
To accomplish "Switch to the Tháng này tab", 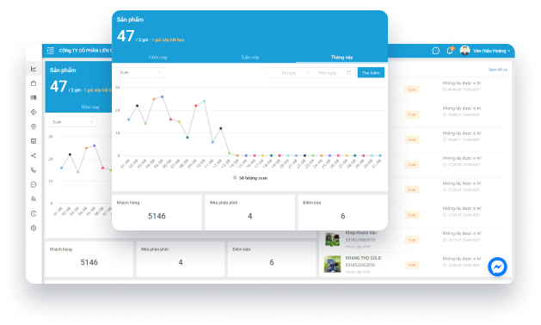I will pyautogui.click(x=341, y=58).
